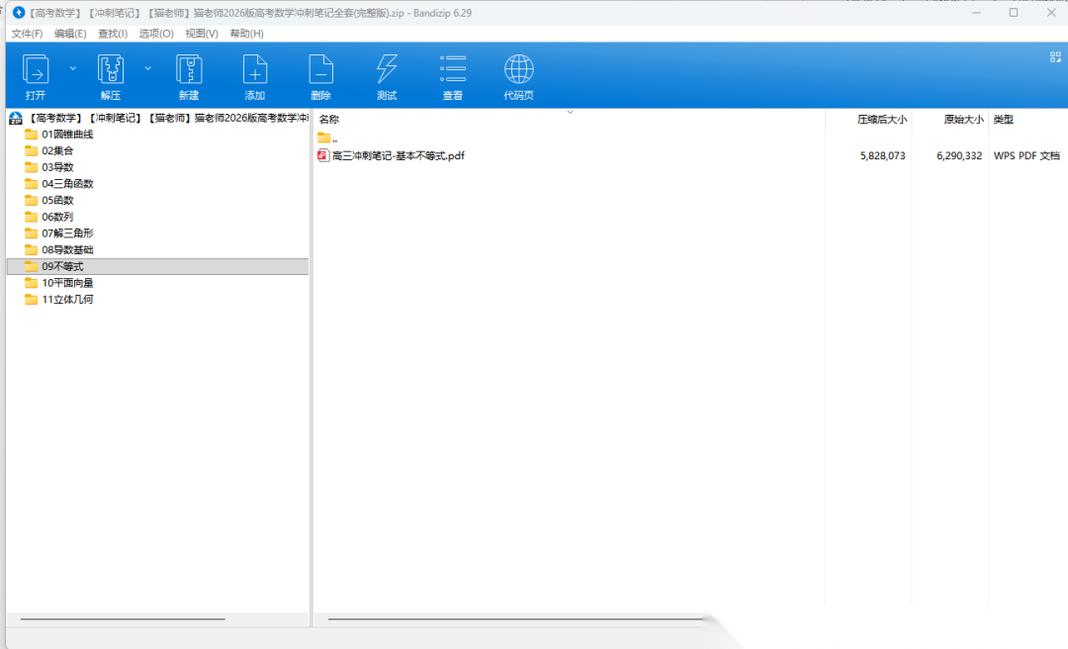Select the 高三冲刺笔记-基本不等式.pdf file
The width and height of the screenshot is (1068, 649).
pyautogui.click(x=398, y=156)
